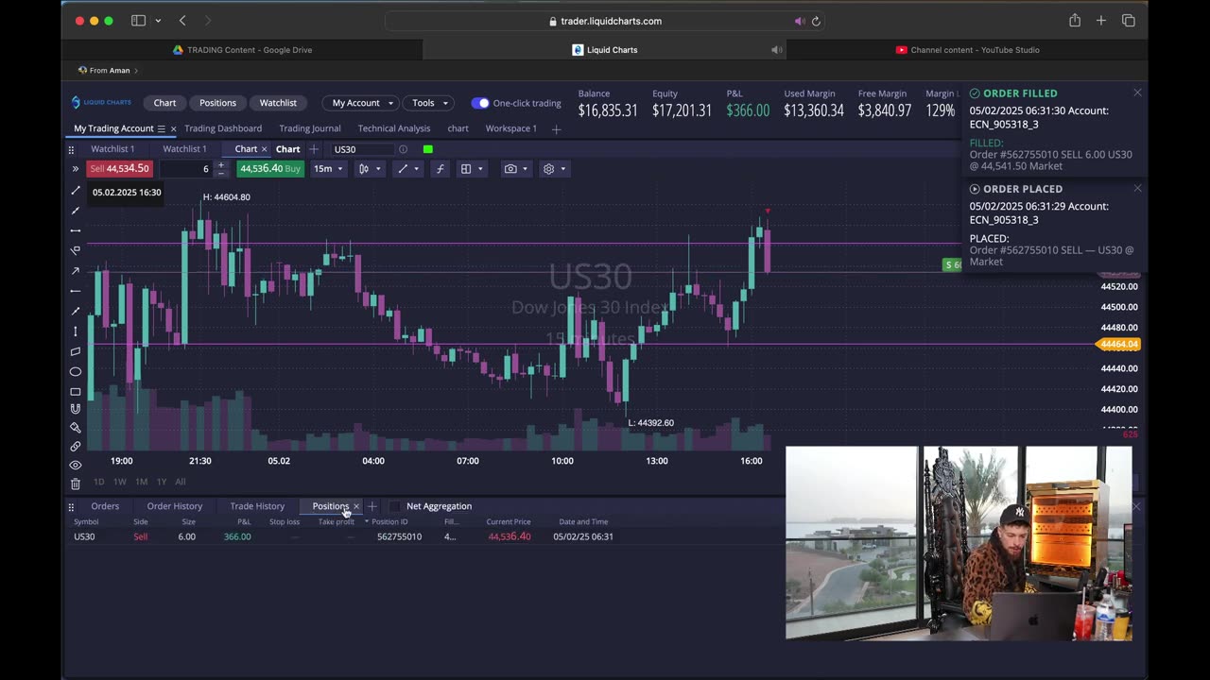
Task: Open the screenshot camera dropdown arrow
Action: [x=525, y=169]
